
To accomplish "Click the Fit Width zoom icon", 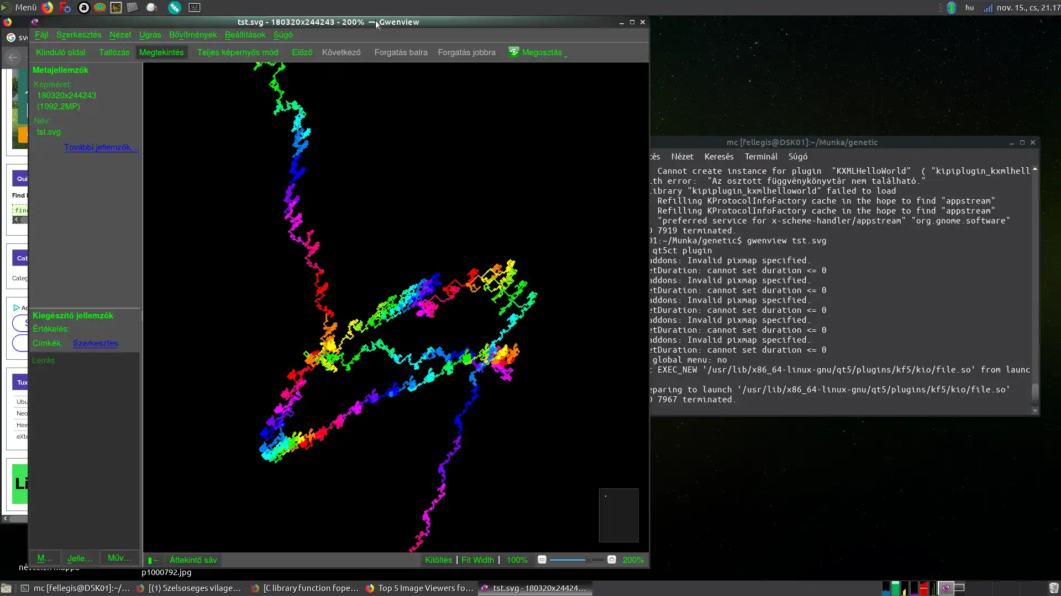I will point(478,560).
